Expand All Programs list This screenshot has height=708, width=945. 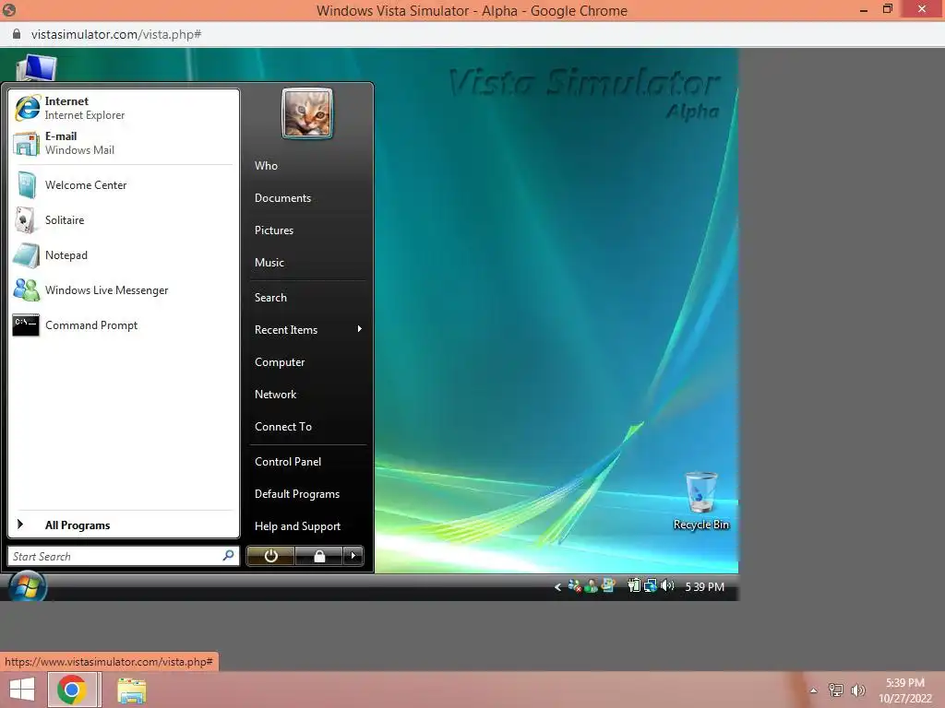pyautogui.click(x=124, y=525)
